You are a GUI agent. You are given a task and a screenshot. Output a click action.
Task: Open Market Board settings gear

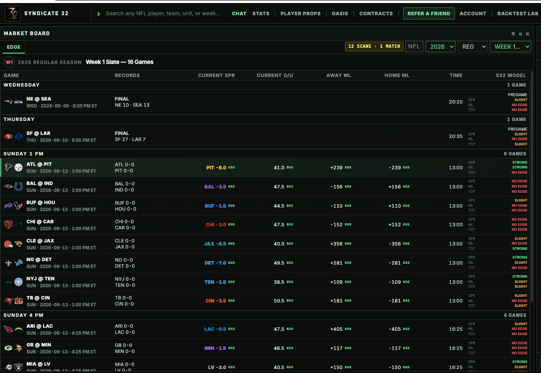coord(520,34)
